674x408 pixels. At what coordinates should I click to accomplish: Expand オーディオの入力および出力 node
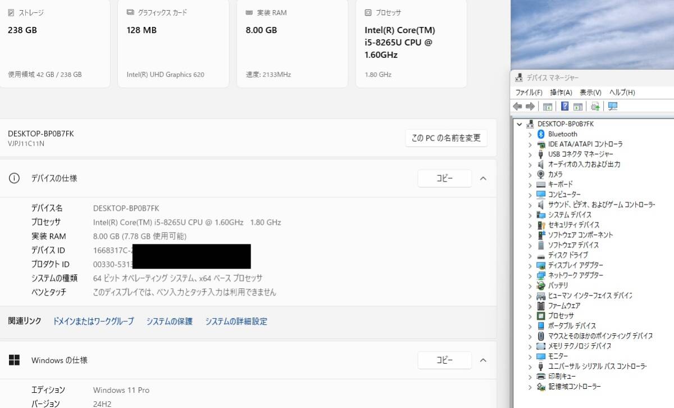[530, 164]
